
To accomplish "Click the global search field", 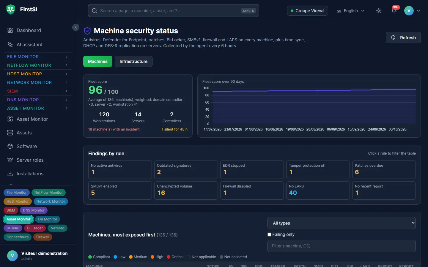I will click(174, 11).
